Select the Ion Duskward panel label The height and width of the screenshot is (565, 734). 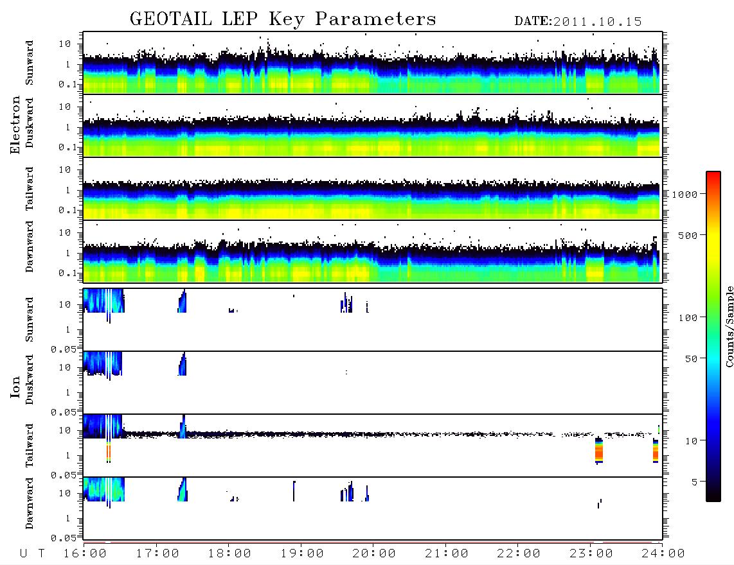[29, 379]
